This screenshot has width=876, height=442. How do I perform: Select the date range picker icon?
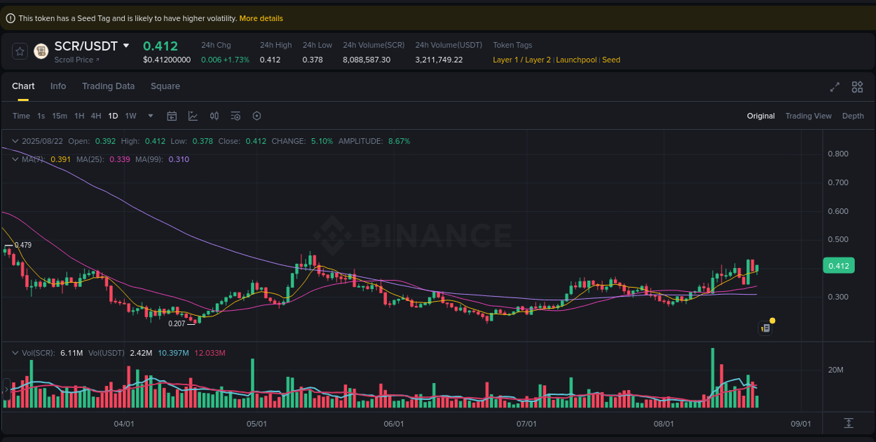(x=172, y=116)
